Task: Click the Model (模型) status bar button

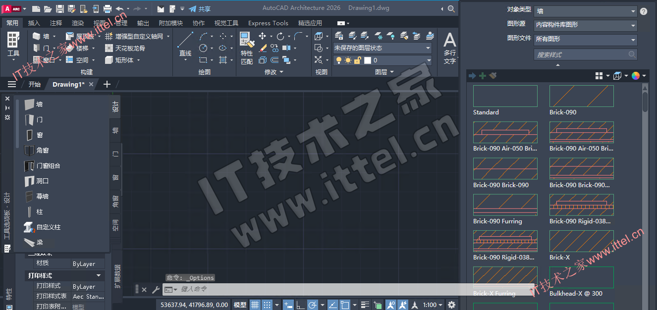Action: tap(240, 305)
